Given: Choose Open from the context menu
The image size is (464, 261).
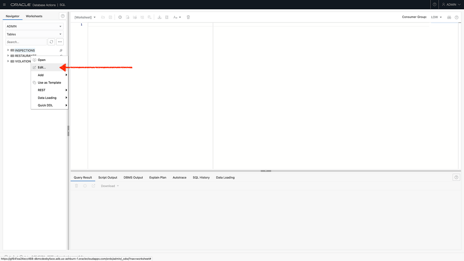Looking at the screenshot, I should click(x=49, y=60).
